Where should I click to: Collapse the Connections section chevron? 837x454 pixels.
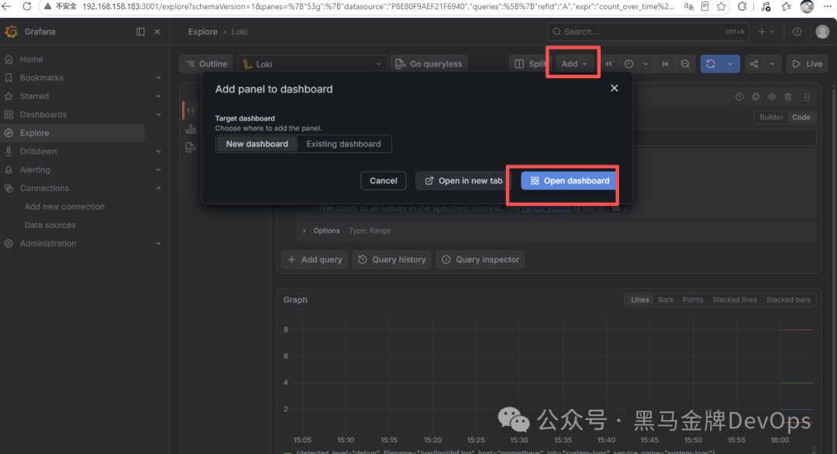159,188
